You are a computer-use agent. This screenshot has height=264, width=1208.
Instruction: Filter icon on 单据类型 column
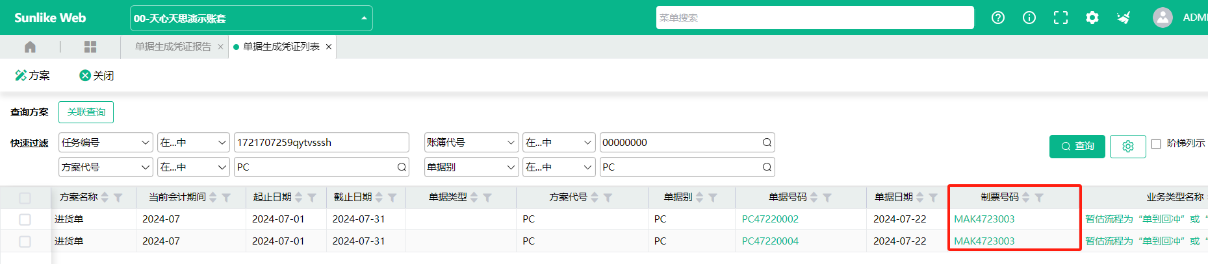(487, 197)
